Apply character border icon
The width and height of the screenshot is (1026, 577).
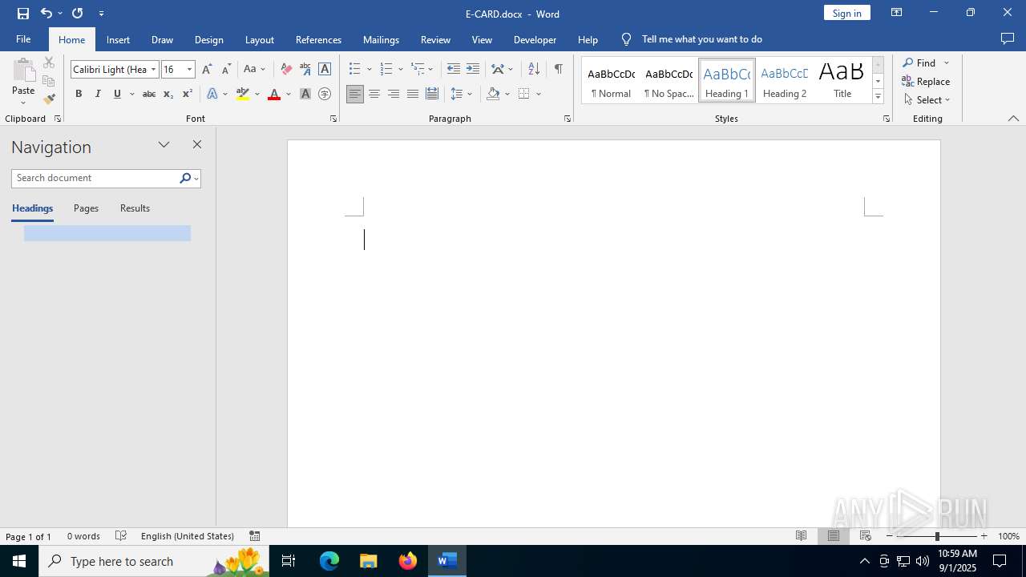coord(325,69)
